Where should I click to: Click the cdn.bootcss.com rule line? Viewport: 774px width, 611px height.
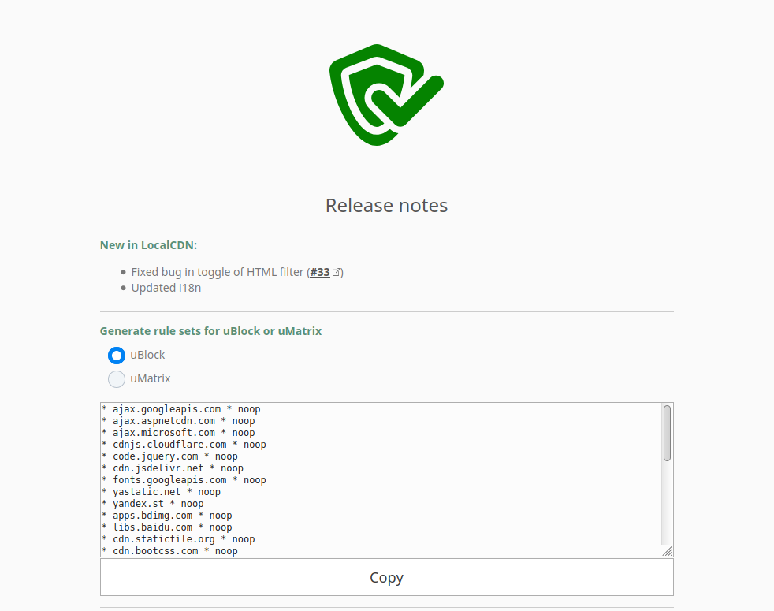click(x=169, y=551)
